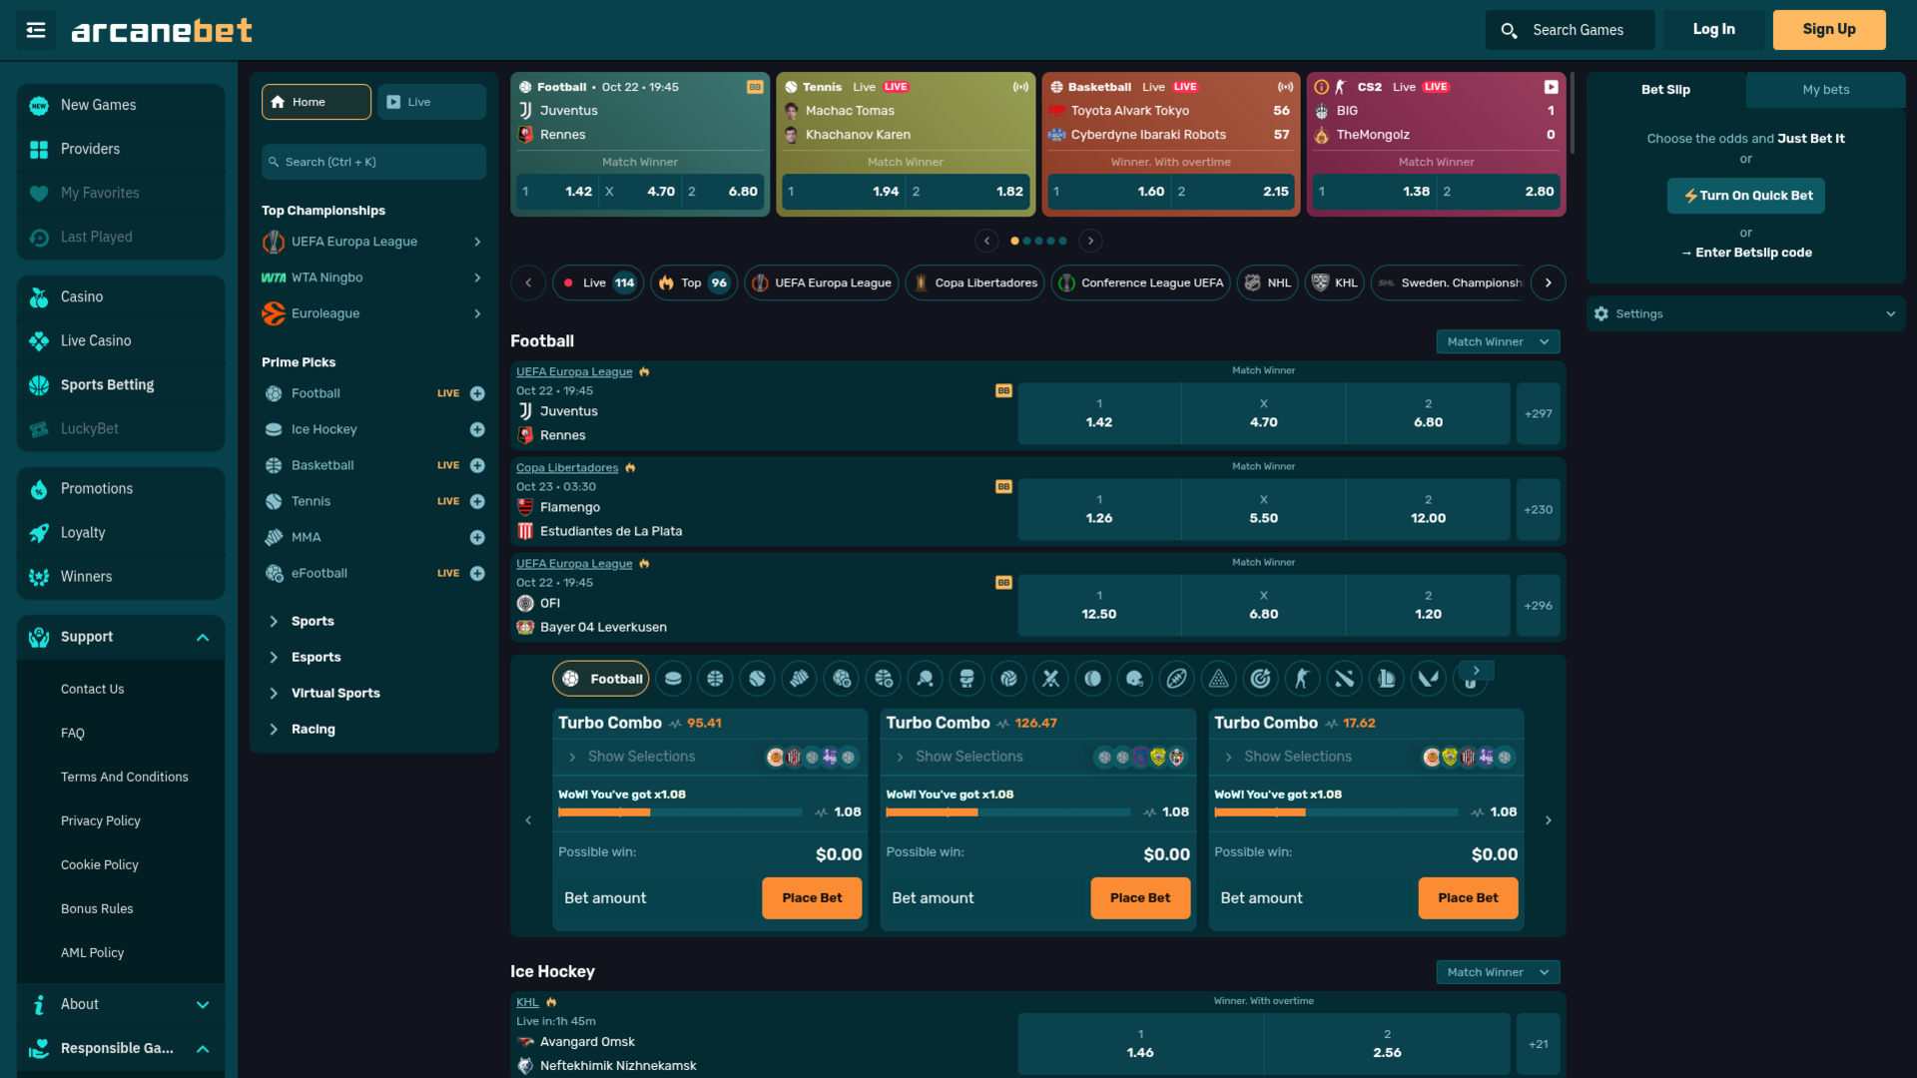This screenshot has height=1078, width=1917.
Task: Open Loyalty rocket item
Action: point(121,532)
